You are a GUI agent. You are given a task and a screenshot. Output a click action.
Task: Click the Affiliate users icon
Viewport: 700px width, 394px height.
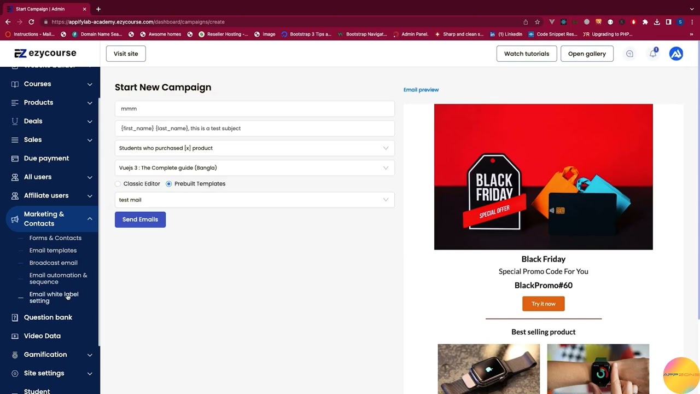(15, 195)
